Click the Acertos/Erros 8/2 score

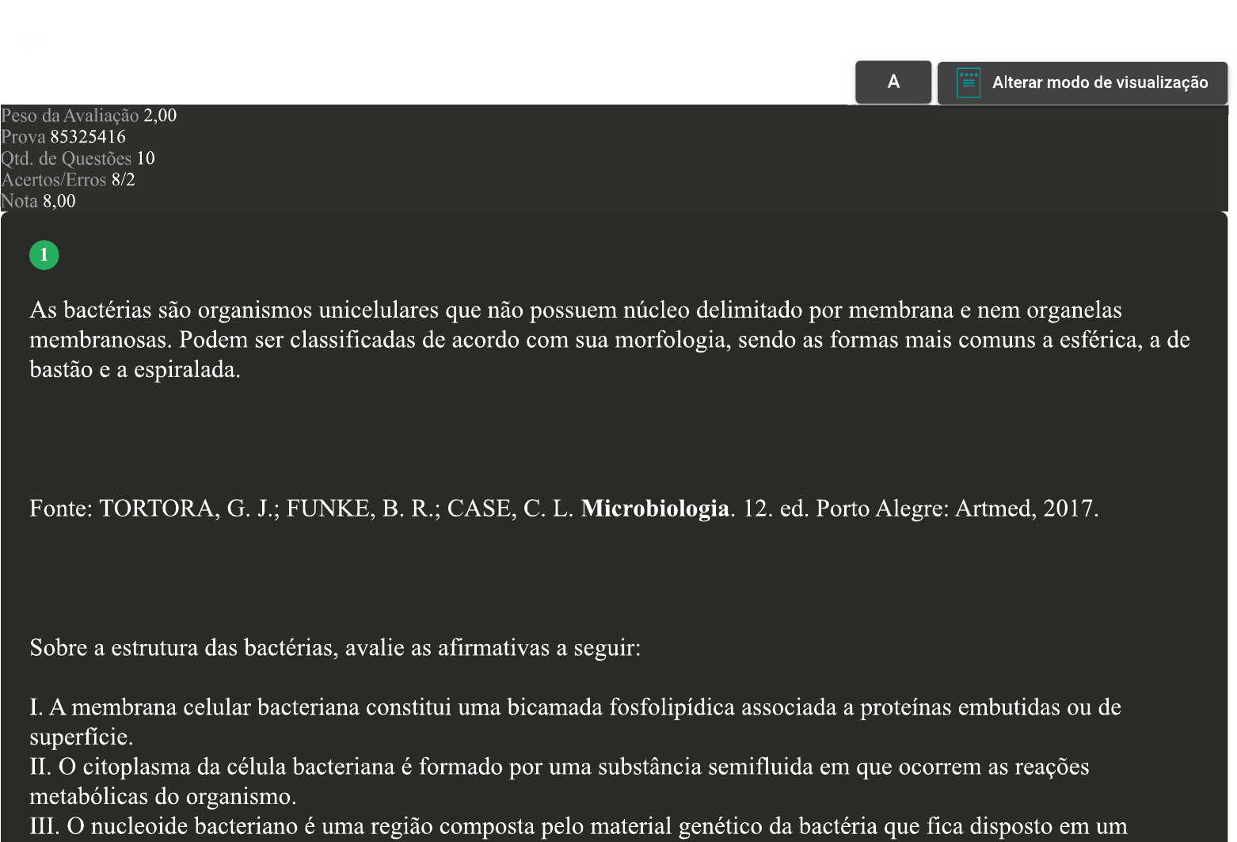tap(123, 180)
